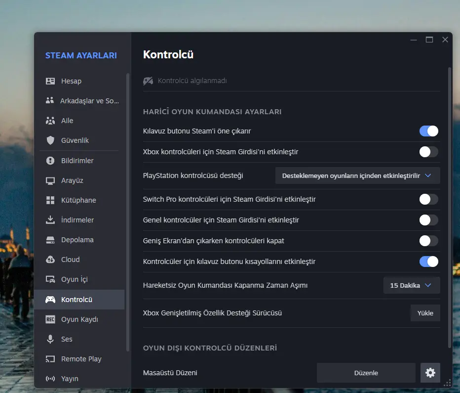Open Hesap settings page
Screen dimensions: 460x393
pos(79,81)
